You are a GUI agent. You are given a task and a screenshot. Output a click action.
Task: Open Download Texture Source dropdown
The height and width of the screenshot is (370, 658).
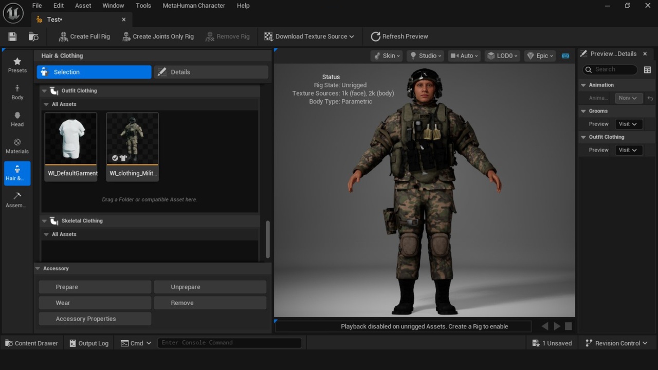pyautogui.click(x=309, y=36)
